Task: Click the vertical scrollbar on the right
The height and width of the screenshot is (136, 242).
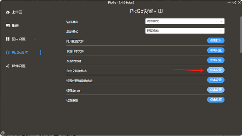Action: coord(241,35)
